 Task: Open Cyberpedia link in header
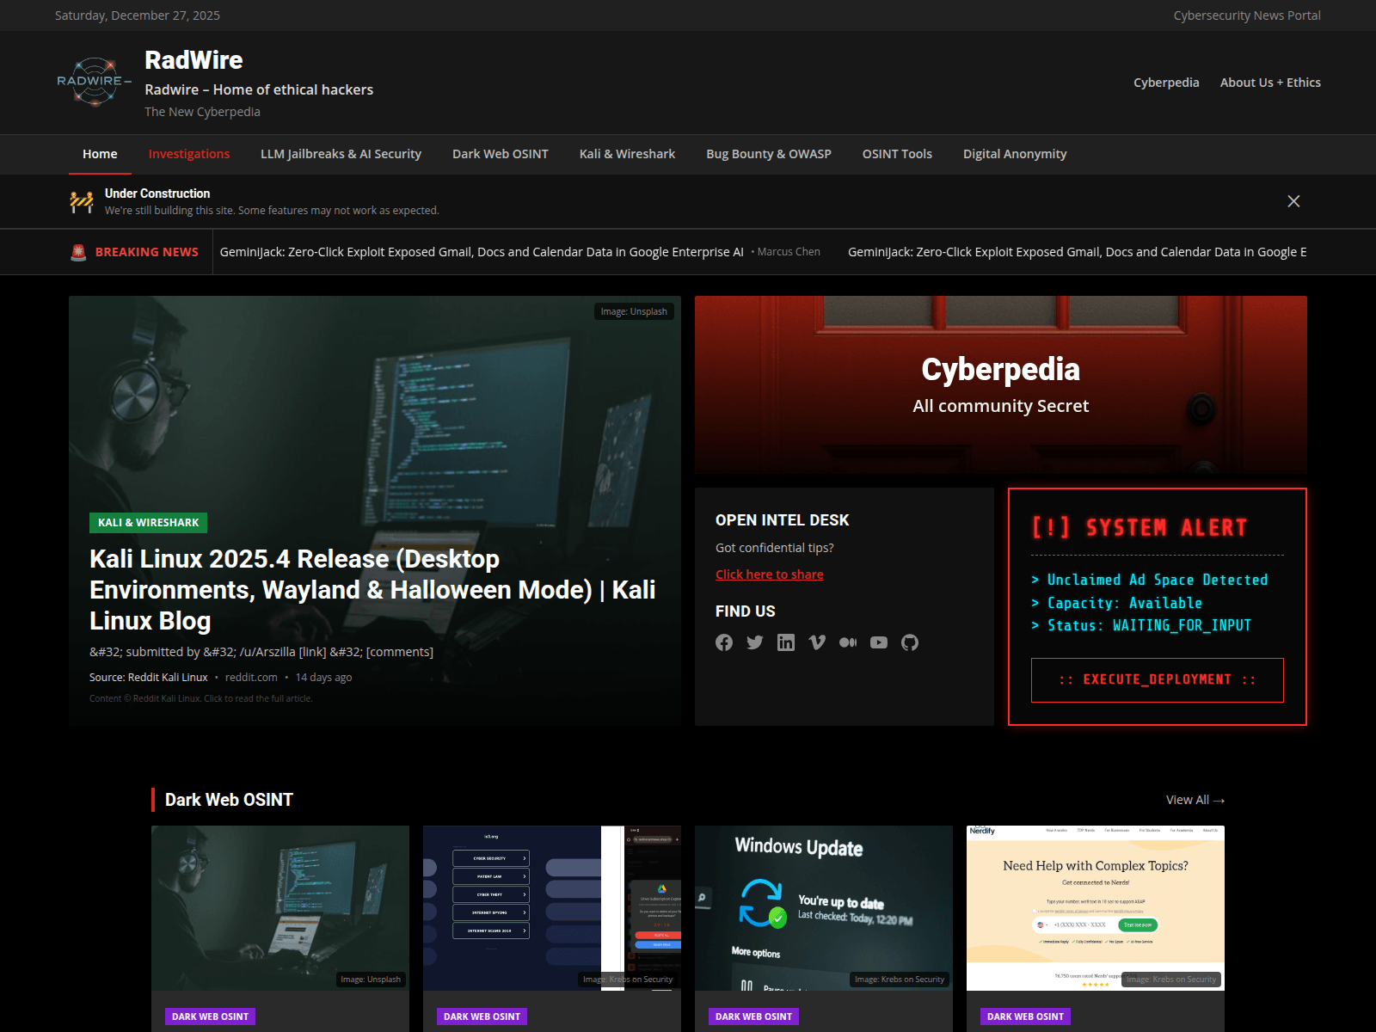coord(1166,83)
